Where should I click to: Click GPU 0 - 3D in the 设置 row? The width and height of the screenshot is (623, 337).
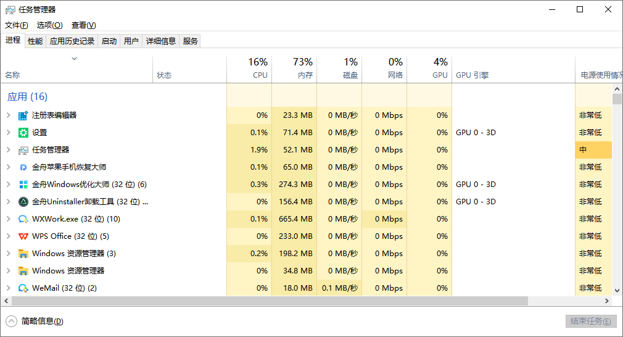[476, 132]
